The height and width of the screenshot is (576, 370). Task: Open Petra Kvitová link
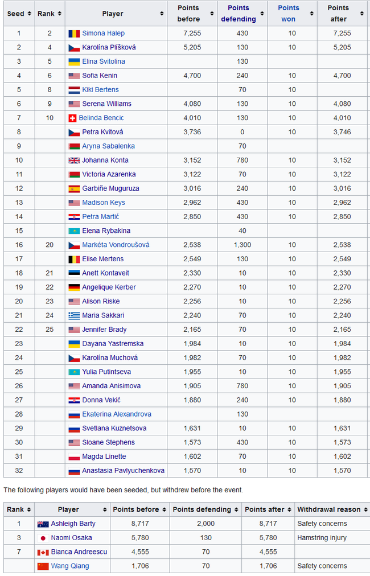102,132
